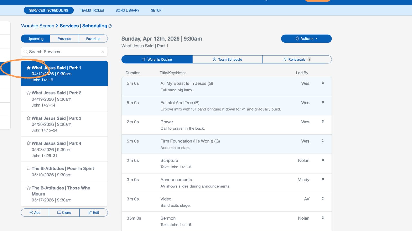The image size is (412, 231).
Task: Clear search with the X icon
Action: 102,52
